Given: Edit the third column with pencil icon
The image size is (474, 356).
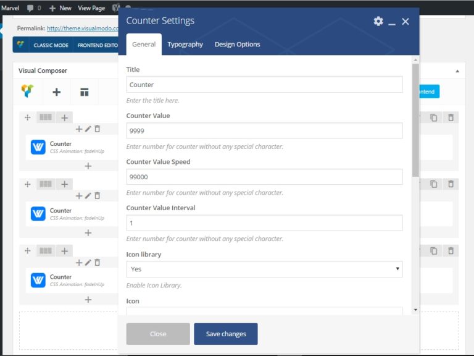Looking at the screenshot, I should pyautogui.click(x=88, y=263).
